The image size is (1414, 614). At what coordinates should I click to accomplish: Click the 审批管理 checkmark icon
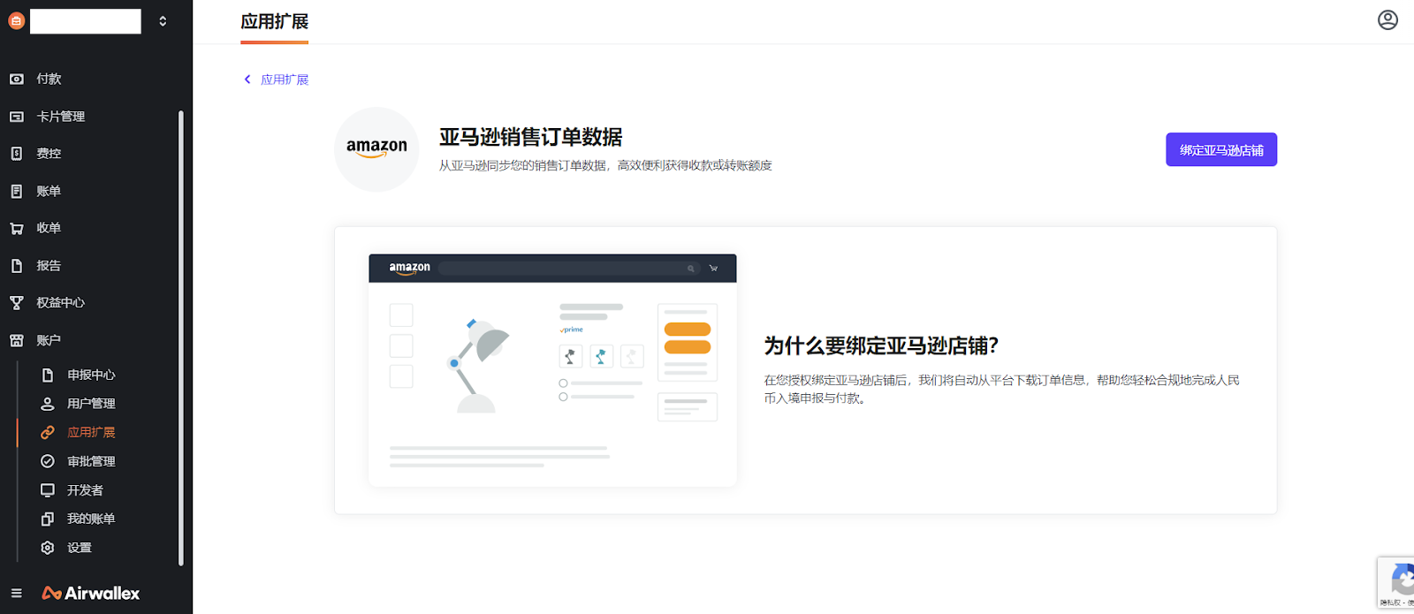pos(48,461)
